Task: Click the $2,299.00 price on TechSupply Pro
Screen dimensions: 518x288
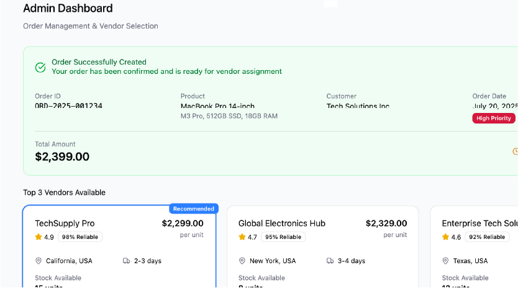Action: pyautogui.click(x=183, y=223)
